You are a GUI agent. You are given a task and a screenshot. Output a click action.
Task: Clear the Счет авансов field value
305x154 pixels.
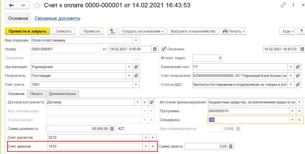coord(153,146)
